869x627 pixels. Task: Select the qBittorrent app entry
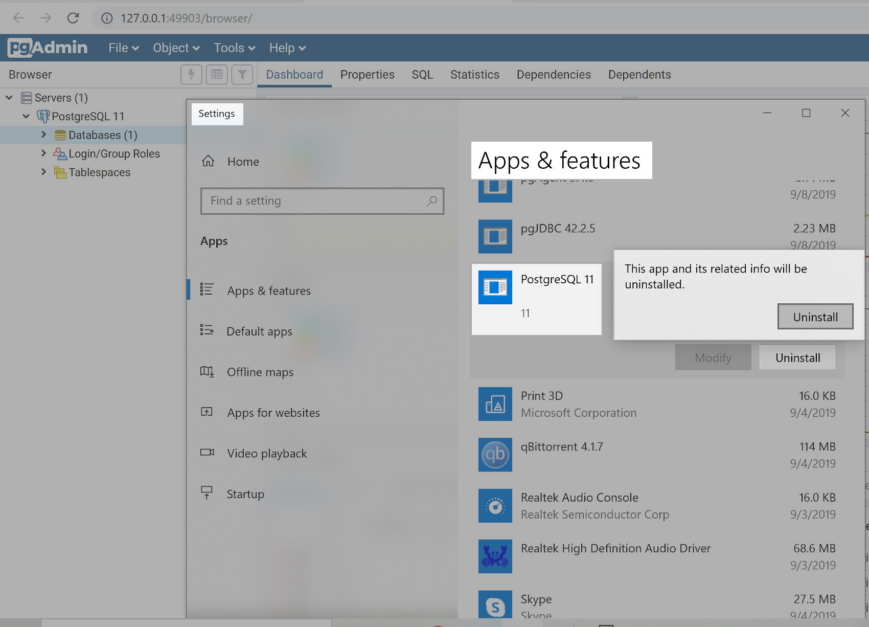pos(562,454)
